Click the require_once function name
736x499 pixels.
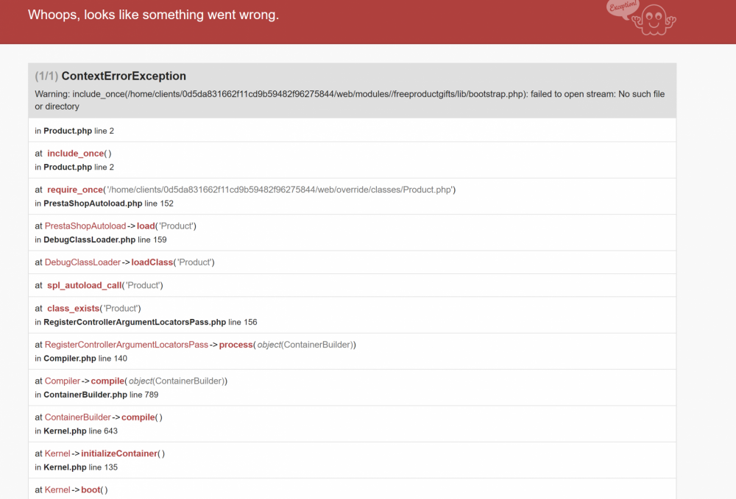coord(75,190)
